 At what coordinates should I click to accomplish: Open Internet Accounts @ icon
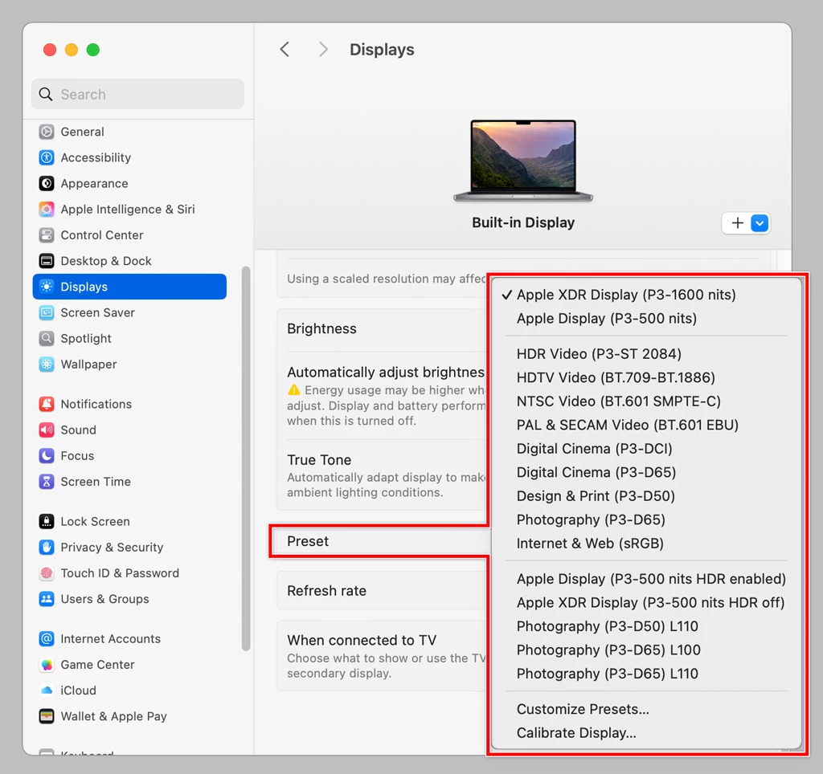[47, 638]
